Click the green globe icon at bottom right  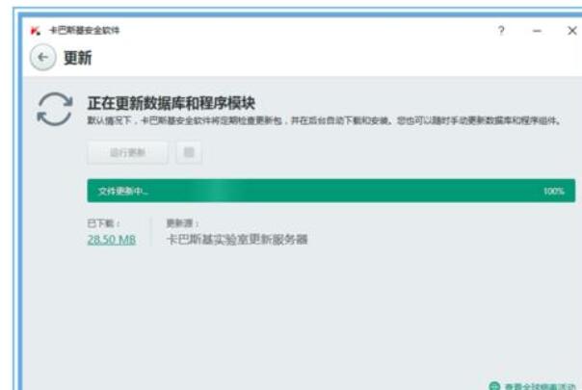coord(494,386)
